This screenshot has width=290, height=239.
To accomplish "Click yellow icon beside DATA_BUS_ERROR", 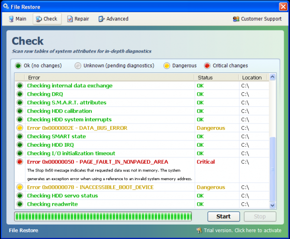I will point(20,128).
